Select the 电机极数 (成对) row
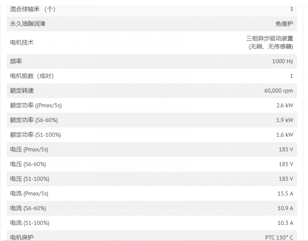 (152, 76)
